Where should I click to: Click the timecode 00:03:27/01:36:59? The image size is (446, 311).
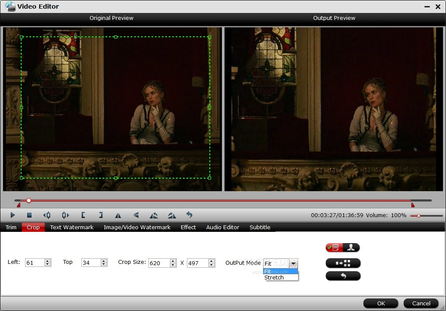[337, 215]
